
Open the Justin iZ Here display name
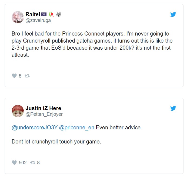[43, 108]
